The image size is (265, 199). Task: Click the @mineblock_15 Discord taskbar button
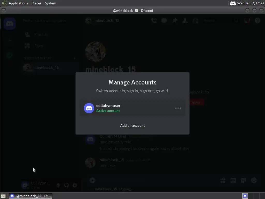pyautogui.click(x=31, y=196)
